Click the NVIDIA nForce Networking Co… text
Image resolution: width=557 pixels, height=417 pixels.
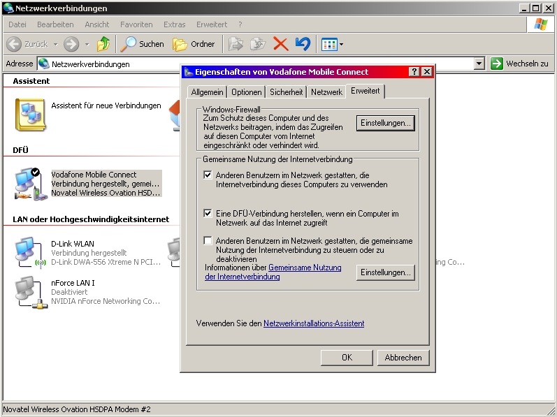(x=106, y=301)
